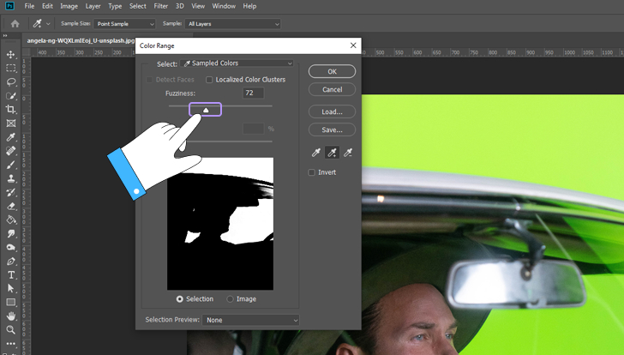The image size is (624, 355).
Task: Select the Pen tool
Action: pos(11,262)
